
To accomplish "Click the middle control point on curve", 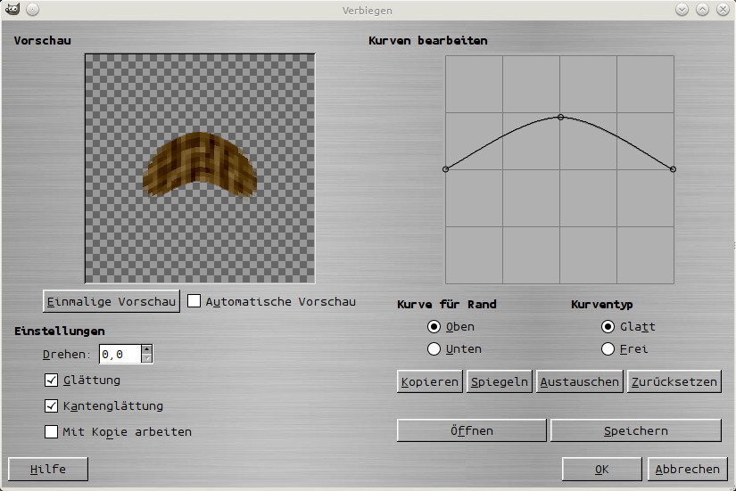I will pos(560,117).
